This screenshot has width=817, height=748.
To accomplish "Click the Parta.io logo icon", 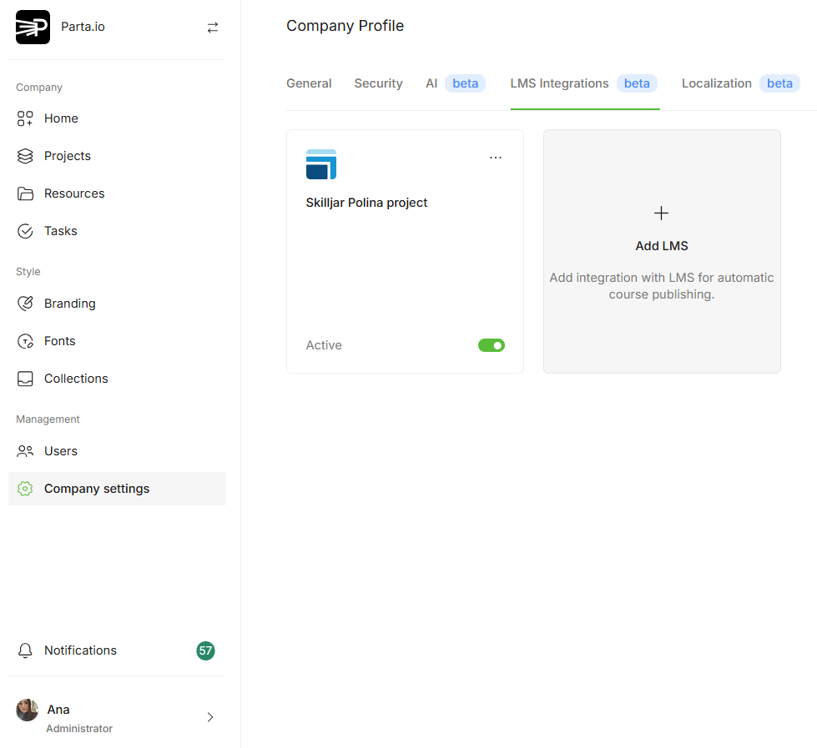I will coord(33,27).
